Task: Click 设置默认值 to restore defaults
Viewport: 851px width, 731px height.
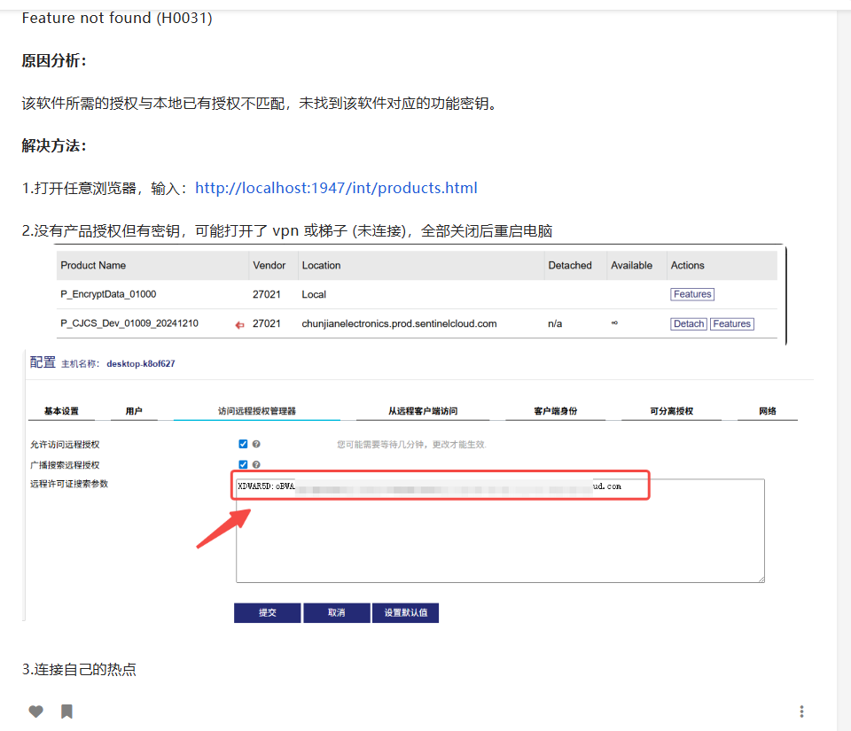Action: click(405, 612)
